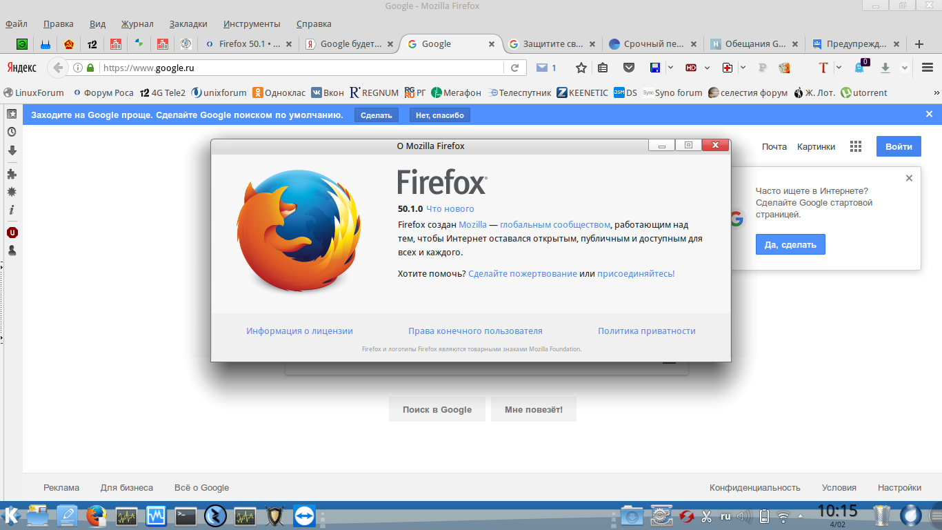
Task: Click the show bookmarks list icon in the toolbar
Action: pos(603,68)
